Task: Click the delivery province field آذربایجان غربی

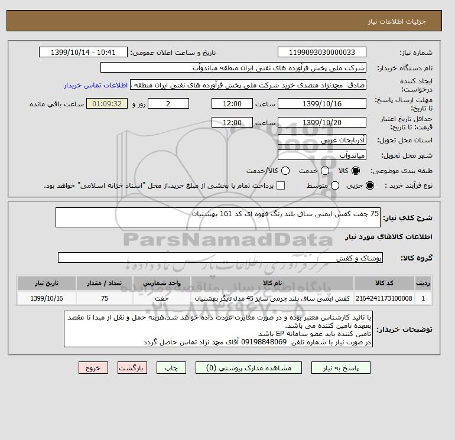Action: tap(322, 140)
